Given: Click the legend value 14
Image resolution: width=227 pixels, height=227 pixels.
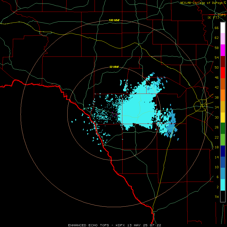Looking at the screenshot, I should pos(217,157).
